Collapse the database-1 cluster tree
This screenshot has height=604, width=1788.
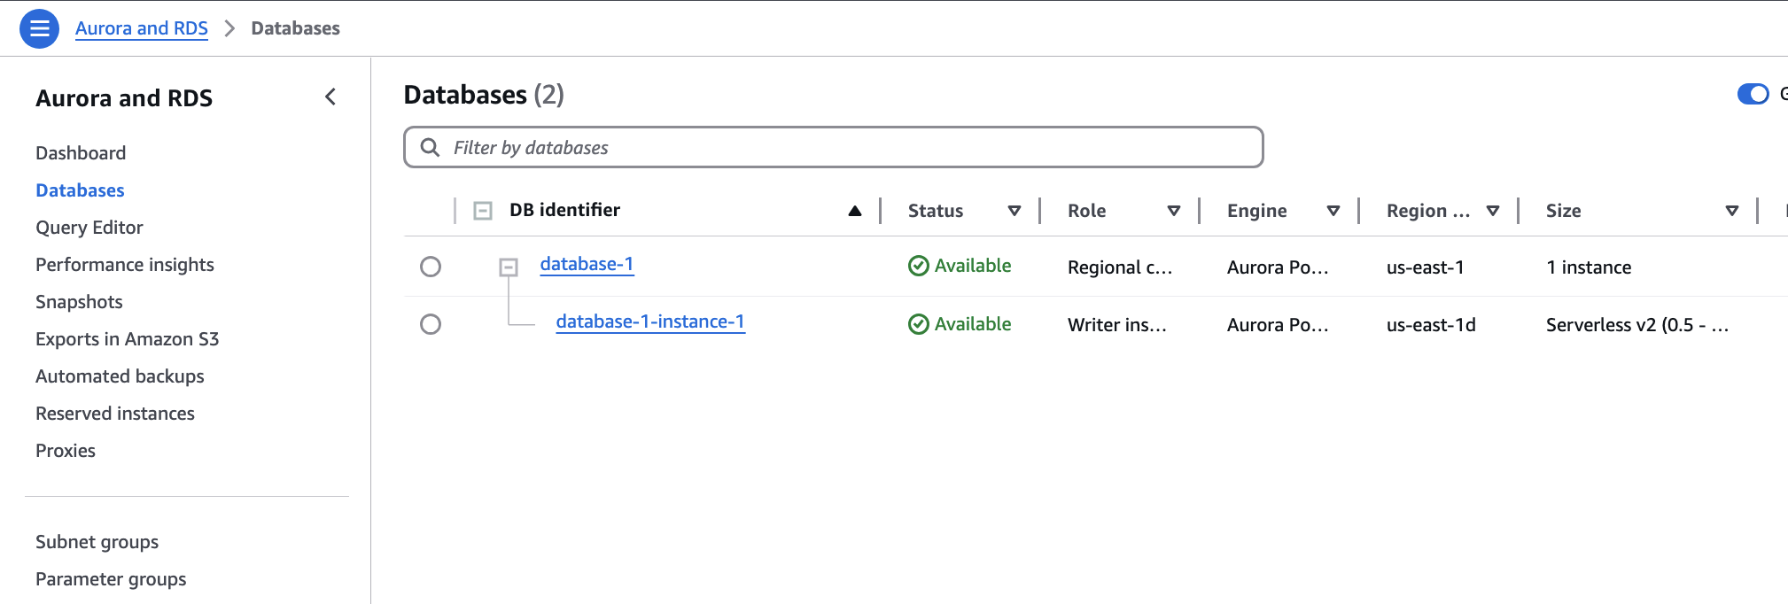point(509,267)
